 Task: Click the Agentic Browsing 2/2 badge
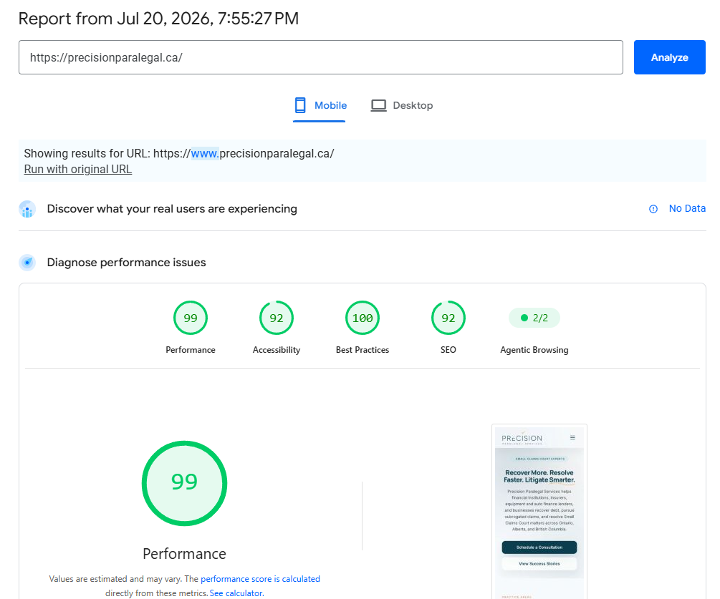(534, 318)
